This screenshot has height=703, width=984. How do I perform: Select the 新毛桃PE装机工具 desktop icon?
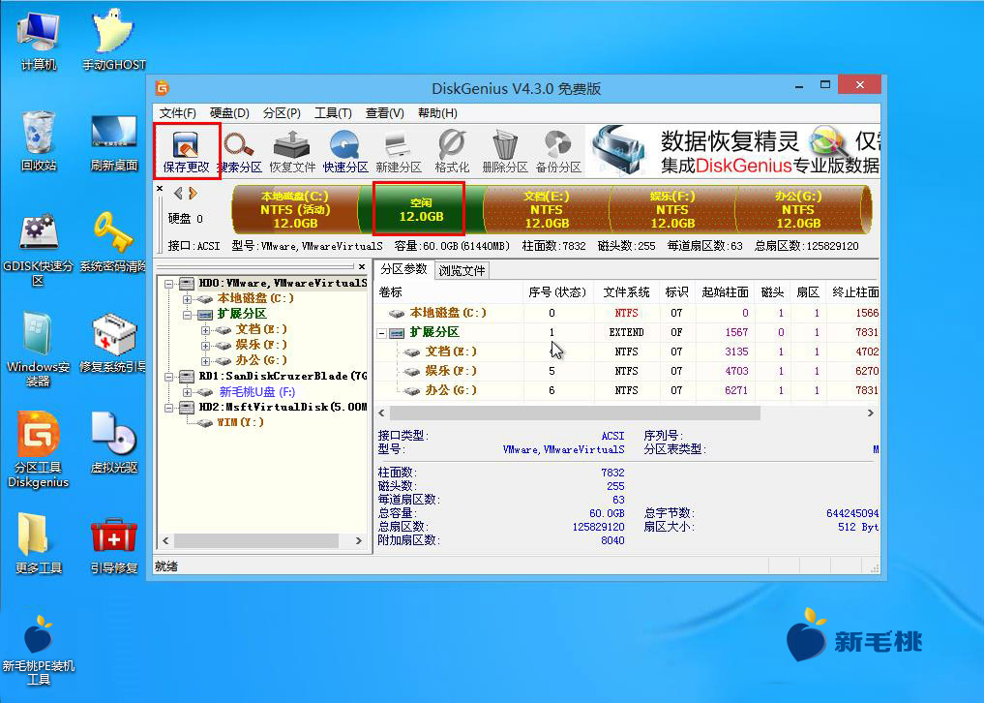39,651
